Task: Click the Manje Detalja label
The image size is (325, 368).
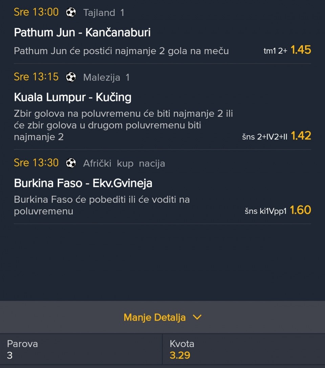Action: point(154,317)
